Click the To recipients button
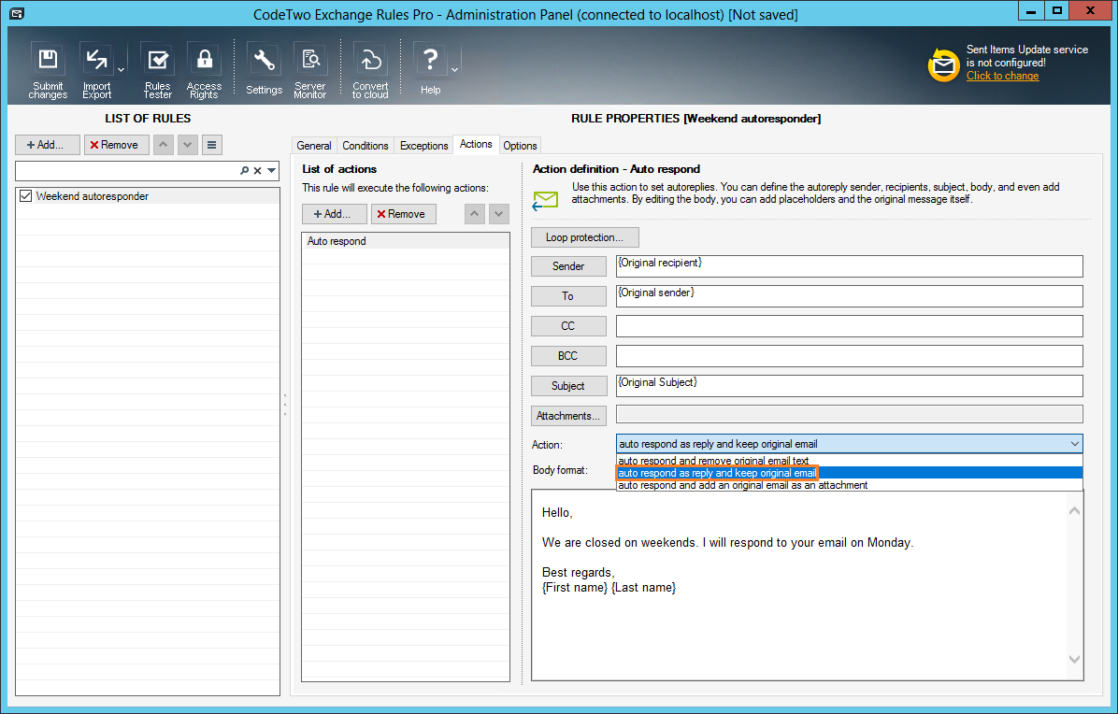 pyautogui.click(x=568, y=295)
